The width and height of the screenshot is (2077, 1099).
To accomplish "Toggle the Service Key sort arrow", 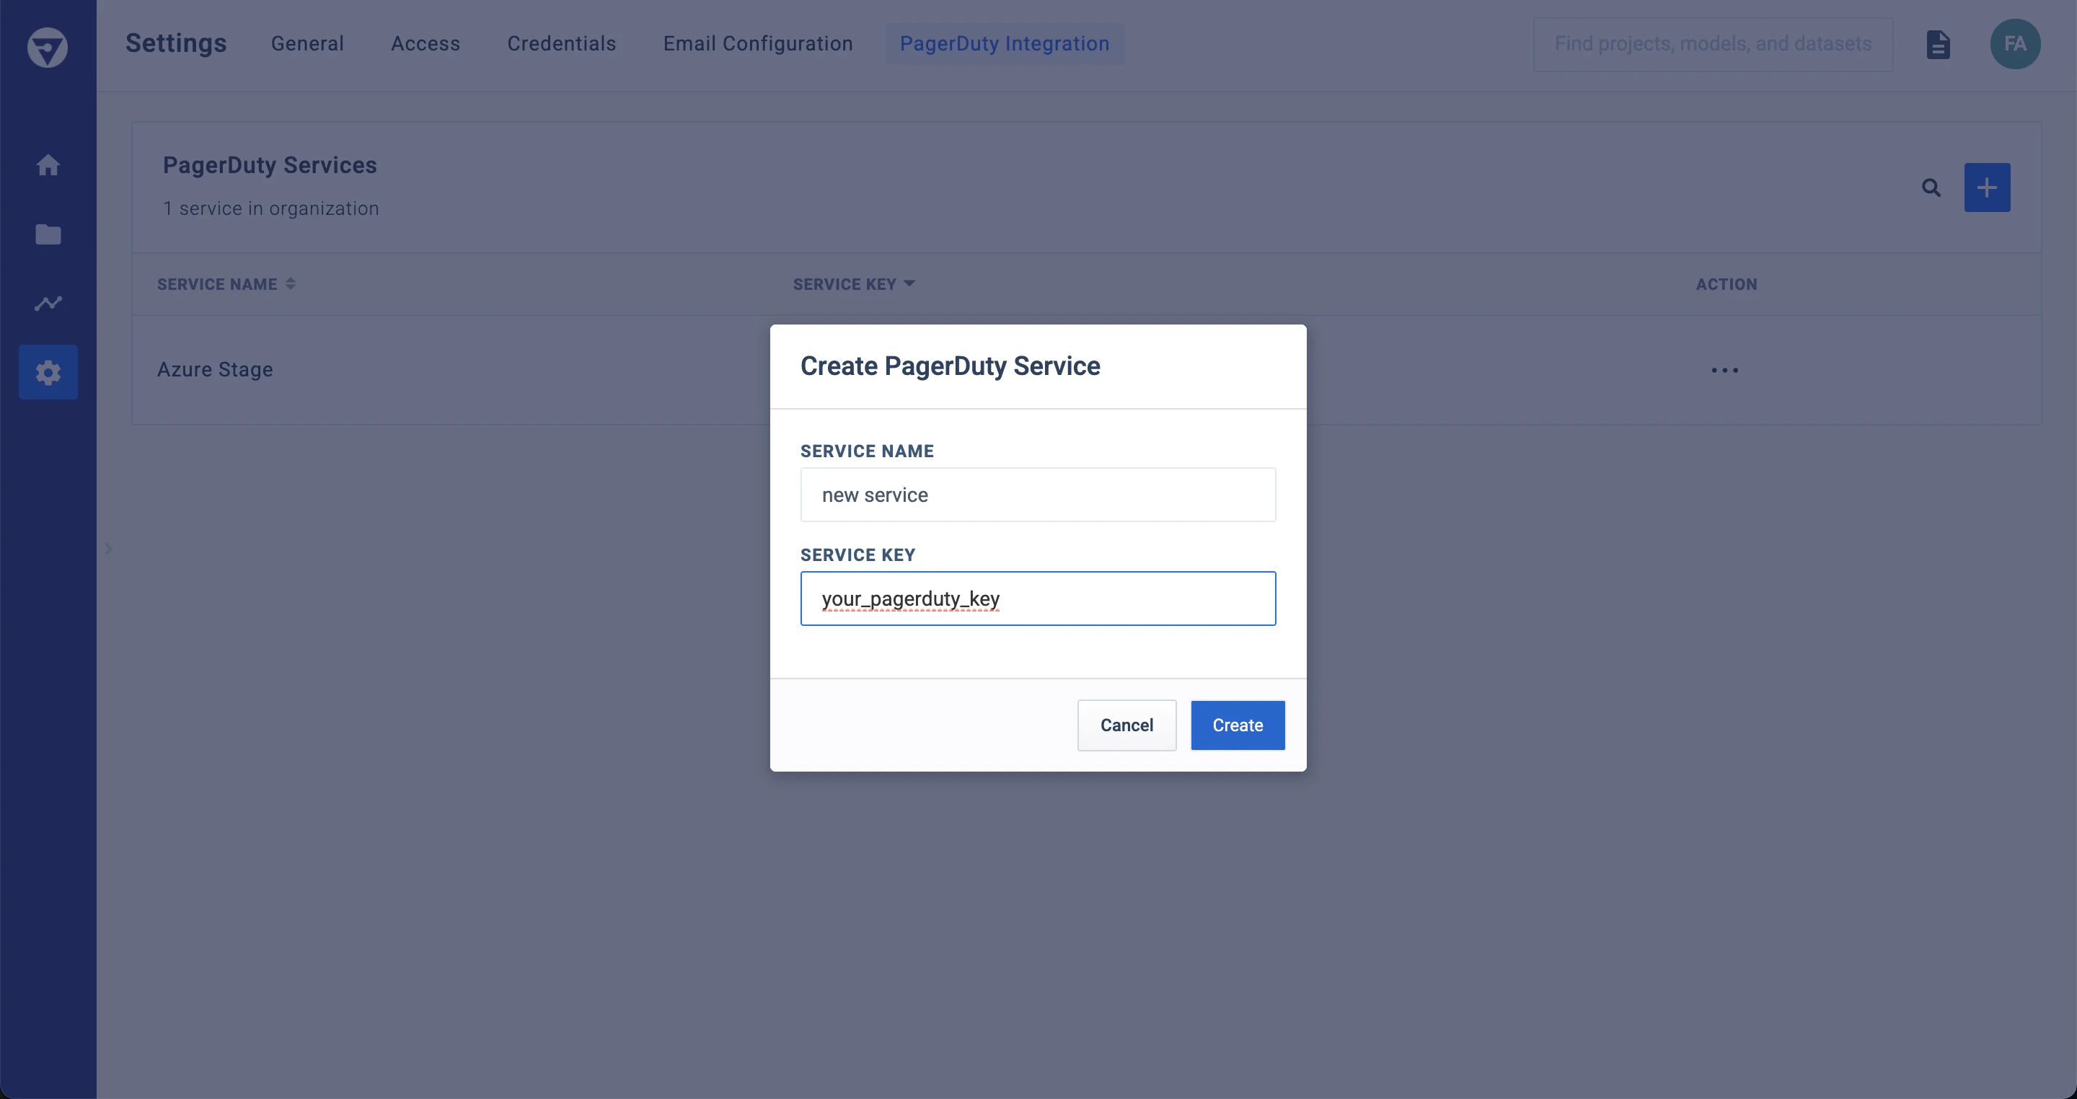I will tap(909, 284).
